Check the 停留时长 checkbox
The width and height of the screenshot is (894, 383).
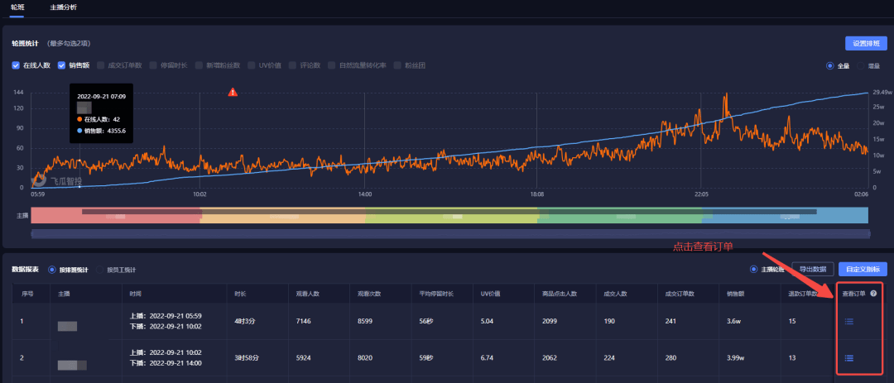153,65
